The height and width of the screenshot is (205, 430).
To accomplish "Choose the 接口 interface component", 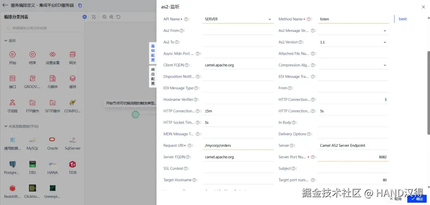I will click(13, 78).
